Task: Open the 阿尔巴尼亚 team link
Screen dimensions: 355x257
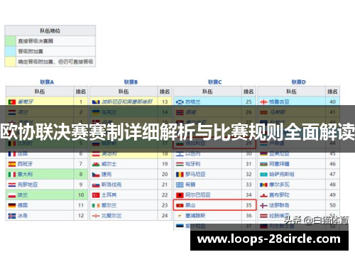Action: tap(198, 195)
